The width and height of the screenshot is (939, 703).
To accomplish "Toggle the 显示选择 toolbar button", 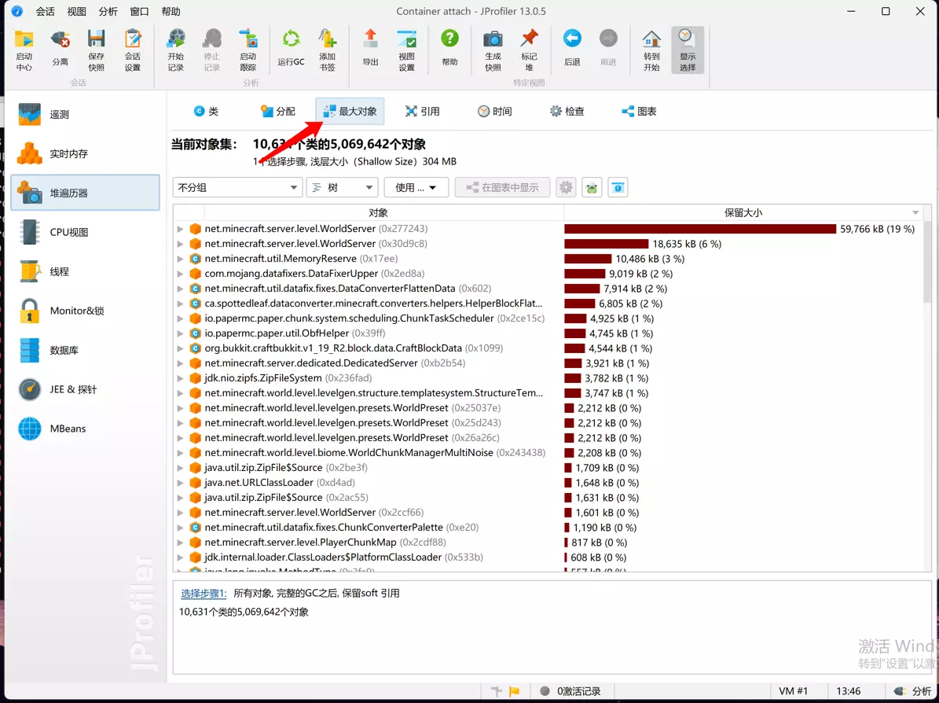I will 687,49.
